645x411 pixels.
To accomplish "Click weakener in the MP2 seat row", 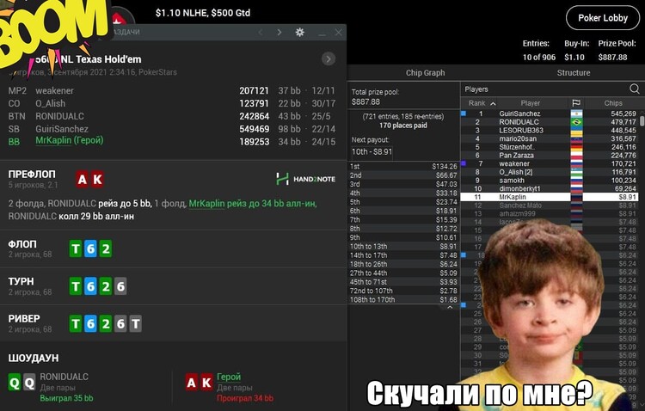I will tap(55, 90).
